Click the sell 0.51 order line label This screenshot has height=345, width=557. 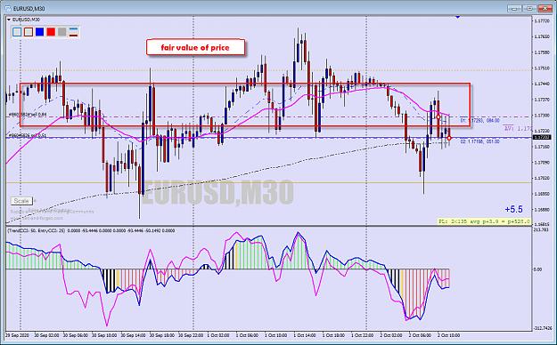pyautogui.click(x=28, y=135)
